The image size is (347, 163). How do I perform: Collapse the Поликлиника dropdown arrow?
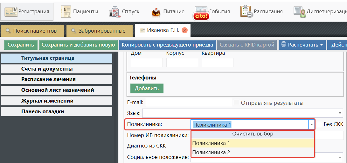tap(311, 125)
